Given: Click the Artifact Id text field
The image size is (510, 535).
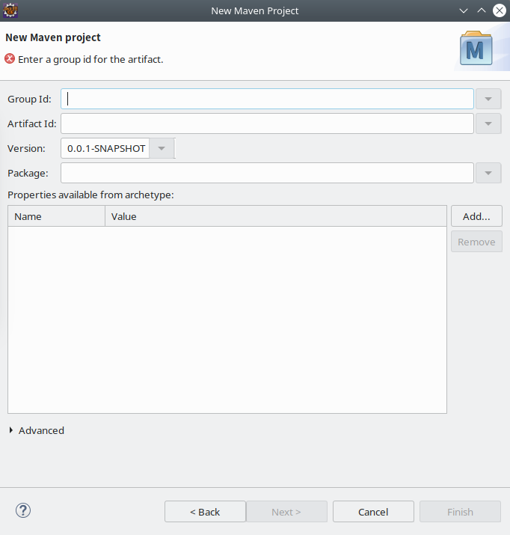Looking at the screenshot, I should [x=267, y=123].
